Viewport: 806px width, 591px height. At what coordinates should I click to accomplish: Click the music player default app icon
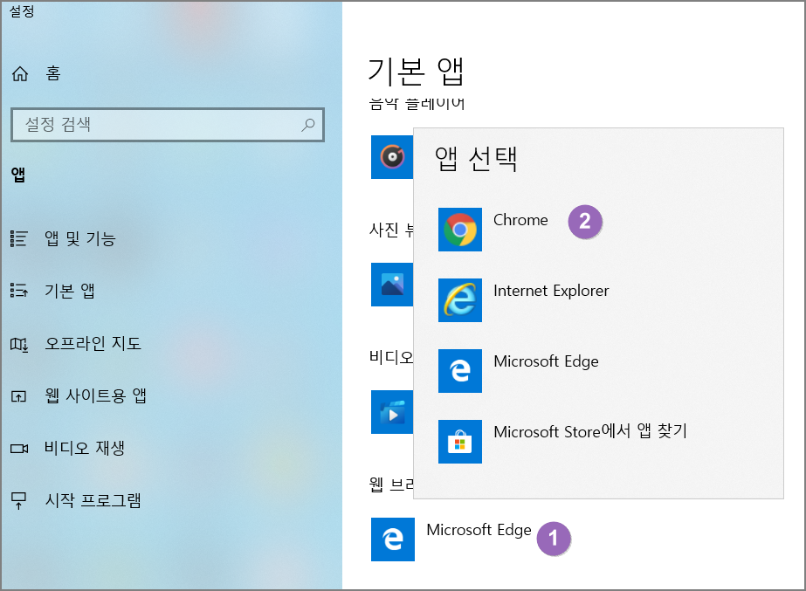point(392,157)
